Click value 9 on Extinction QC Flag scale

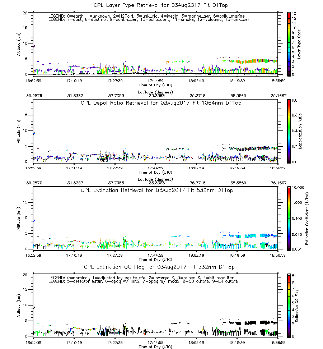293,275
